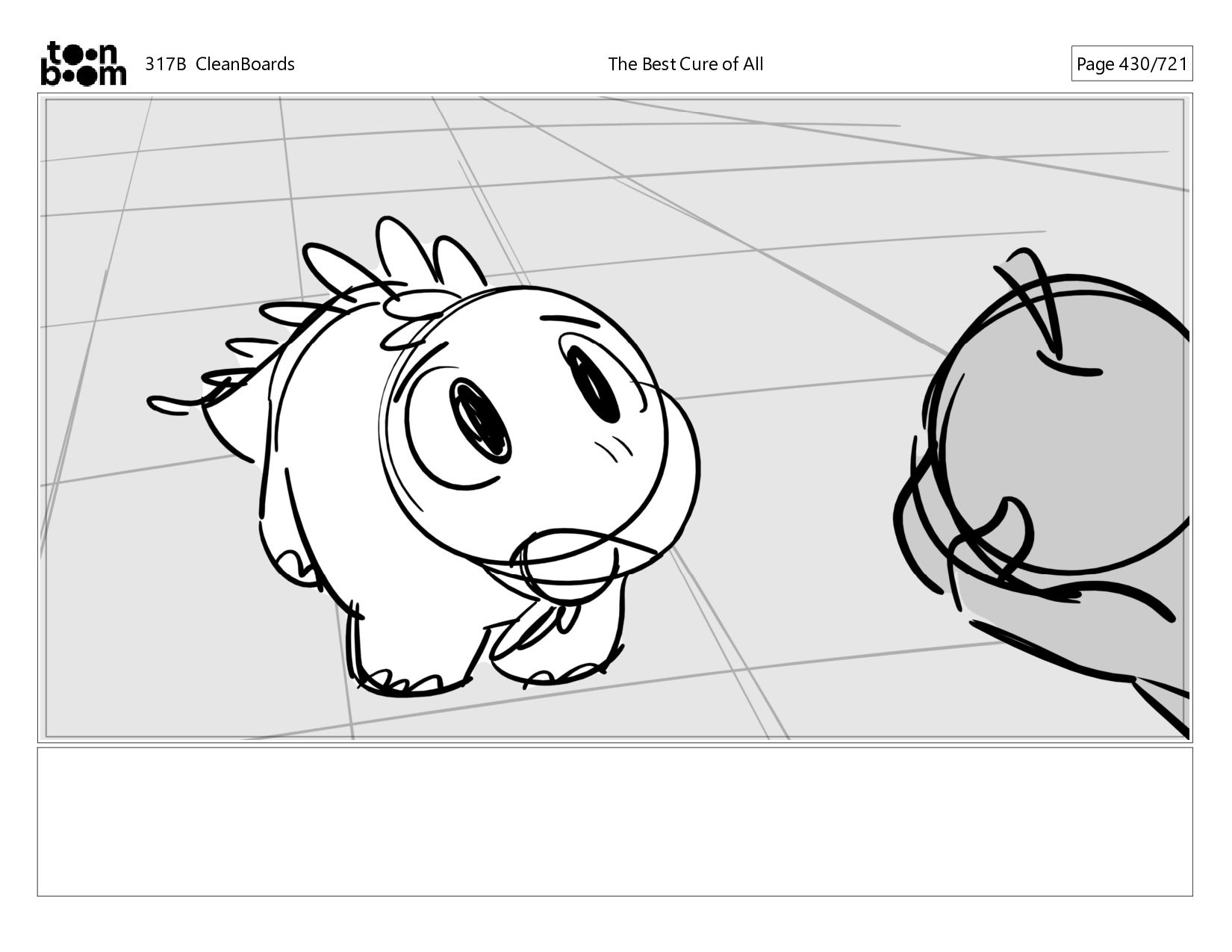1232x952 pixels.
Task: Select the '317B CleanBoards' header text
Action: pyautogui.click(x=220, y=64)
